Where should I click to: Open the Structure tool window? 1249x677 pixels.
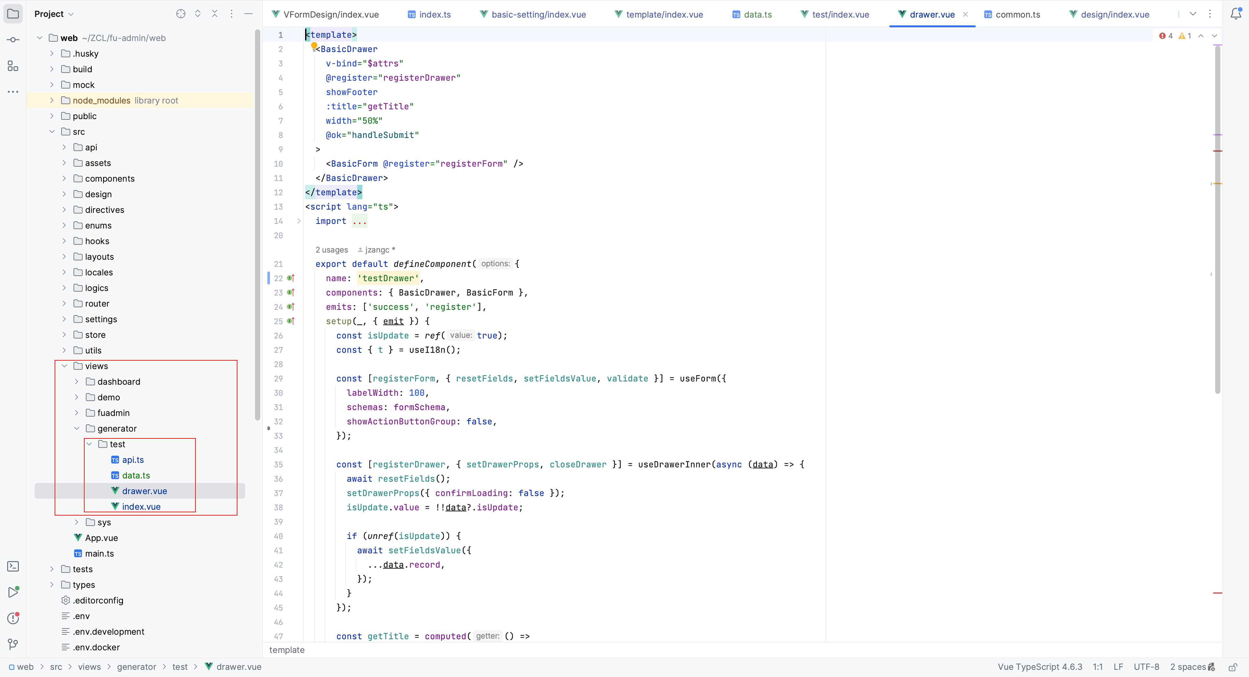(x=13, y=66)
